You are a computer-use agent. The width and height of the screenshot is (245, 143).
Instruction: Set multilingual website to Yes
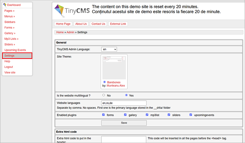coord(126,95)
